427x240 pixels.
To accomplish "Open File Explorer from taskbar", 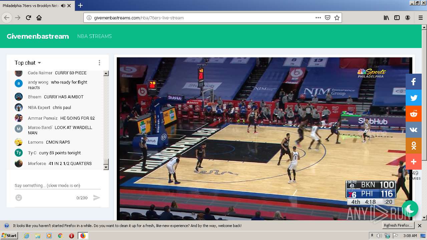I will pyautogui.click(x=38, y=236).
